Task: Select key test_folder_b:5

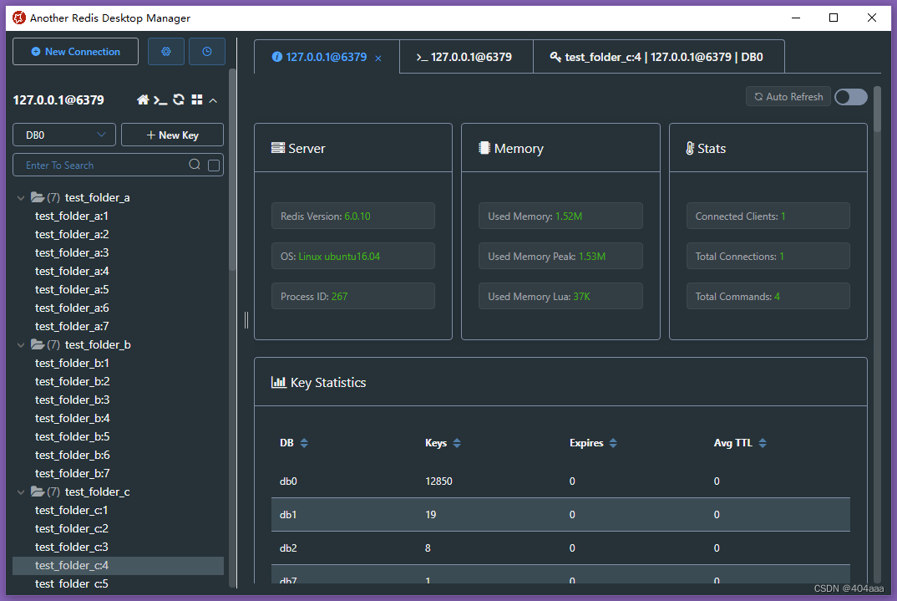Action: [x=72, y=436]
